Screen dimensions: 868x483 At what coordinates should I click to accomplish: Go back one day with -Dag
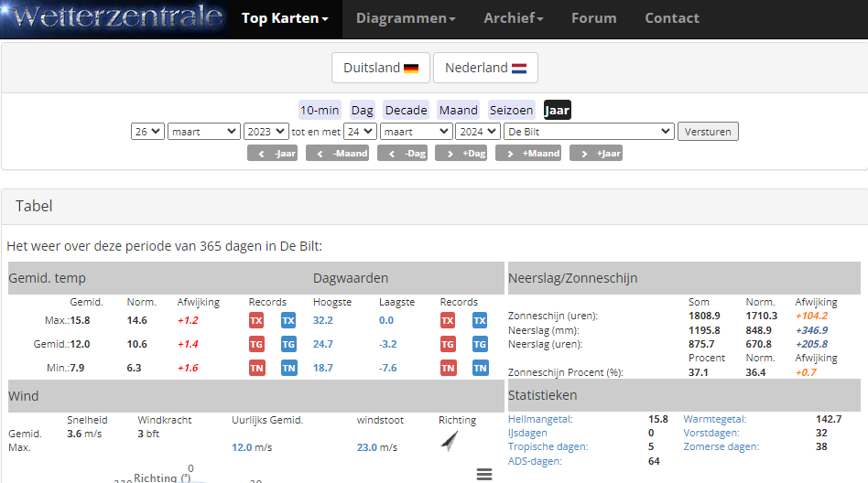403,154
